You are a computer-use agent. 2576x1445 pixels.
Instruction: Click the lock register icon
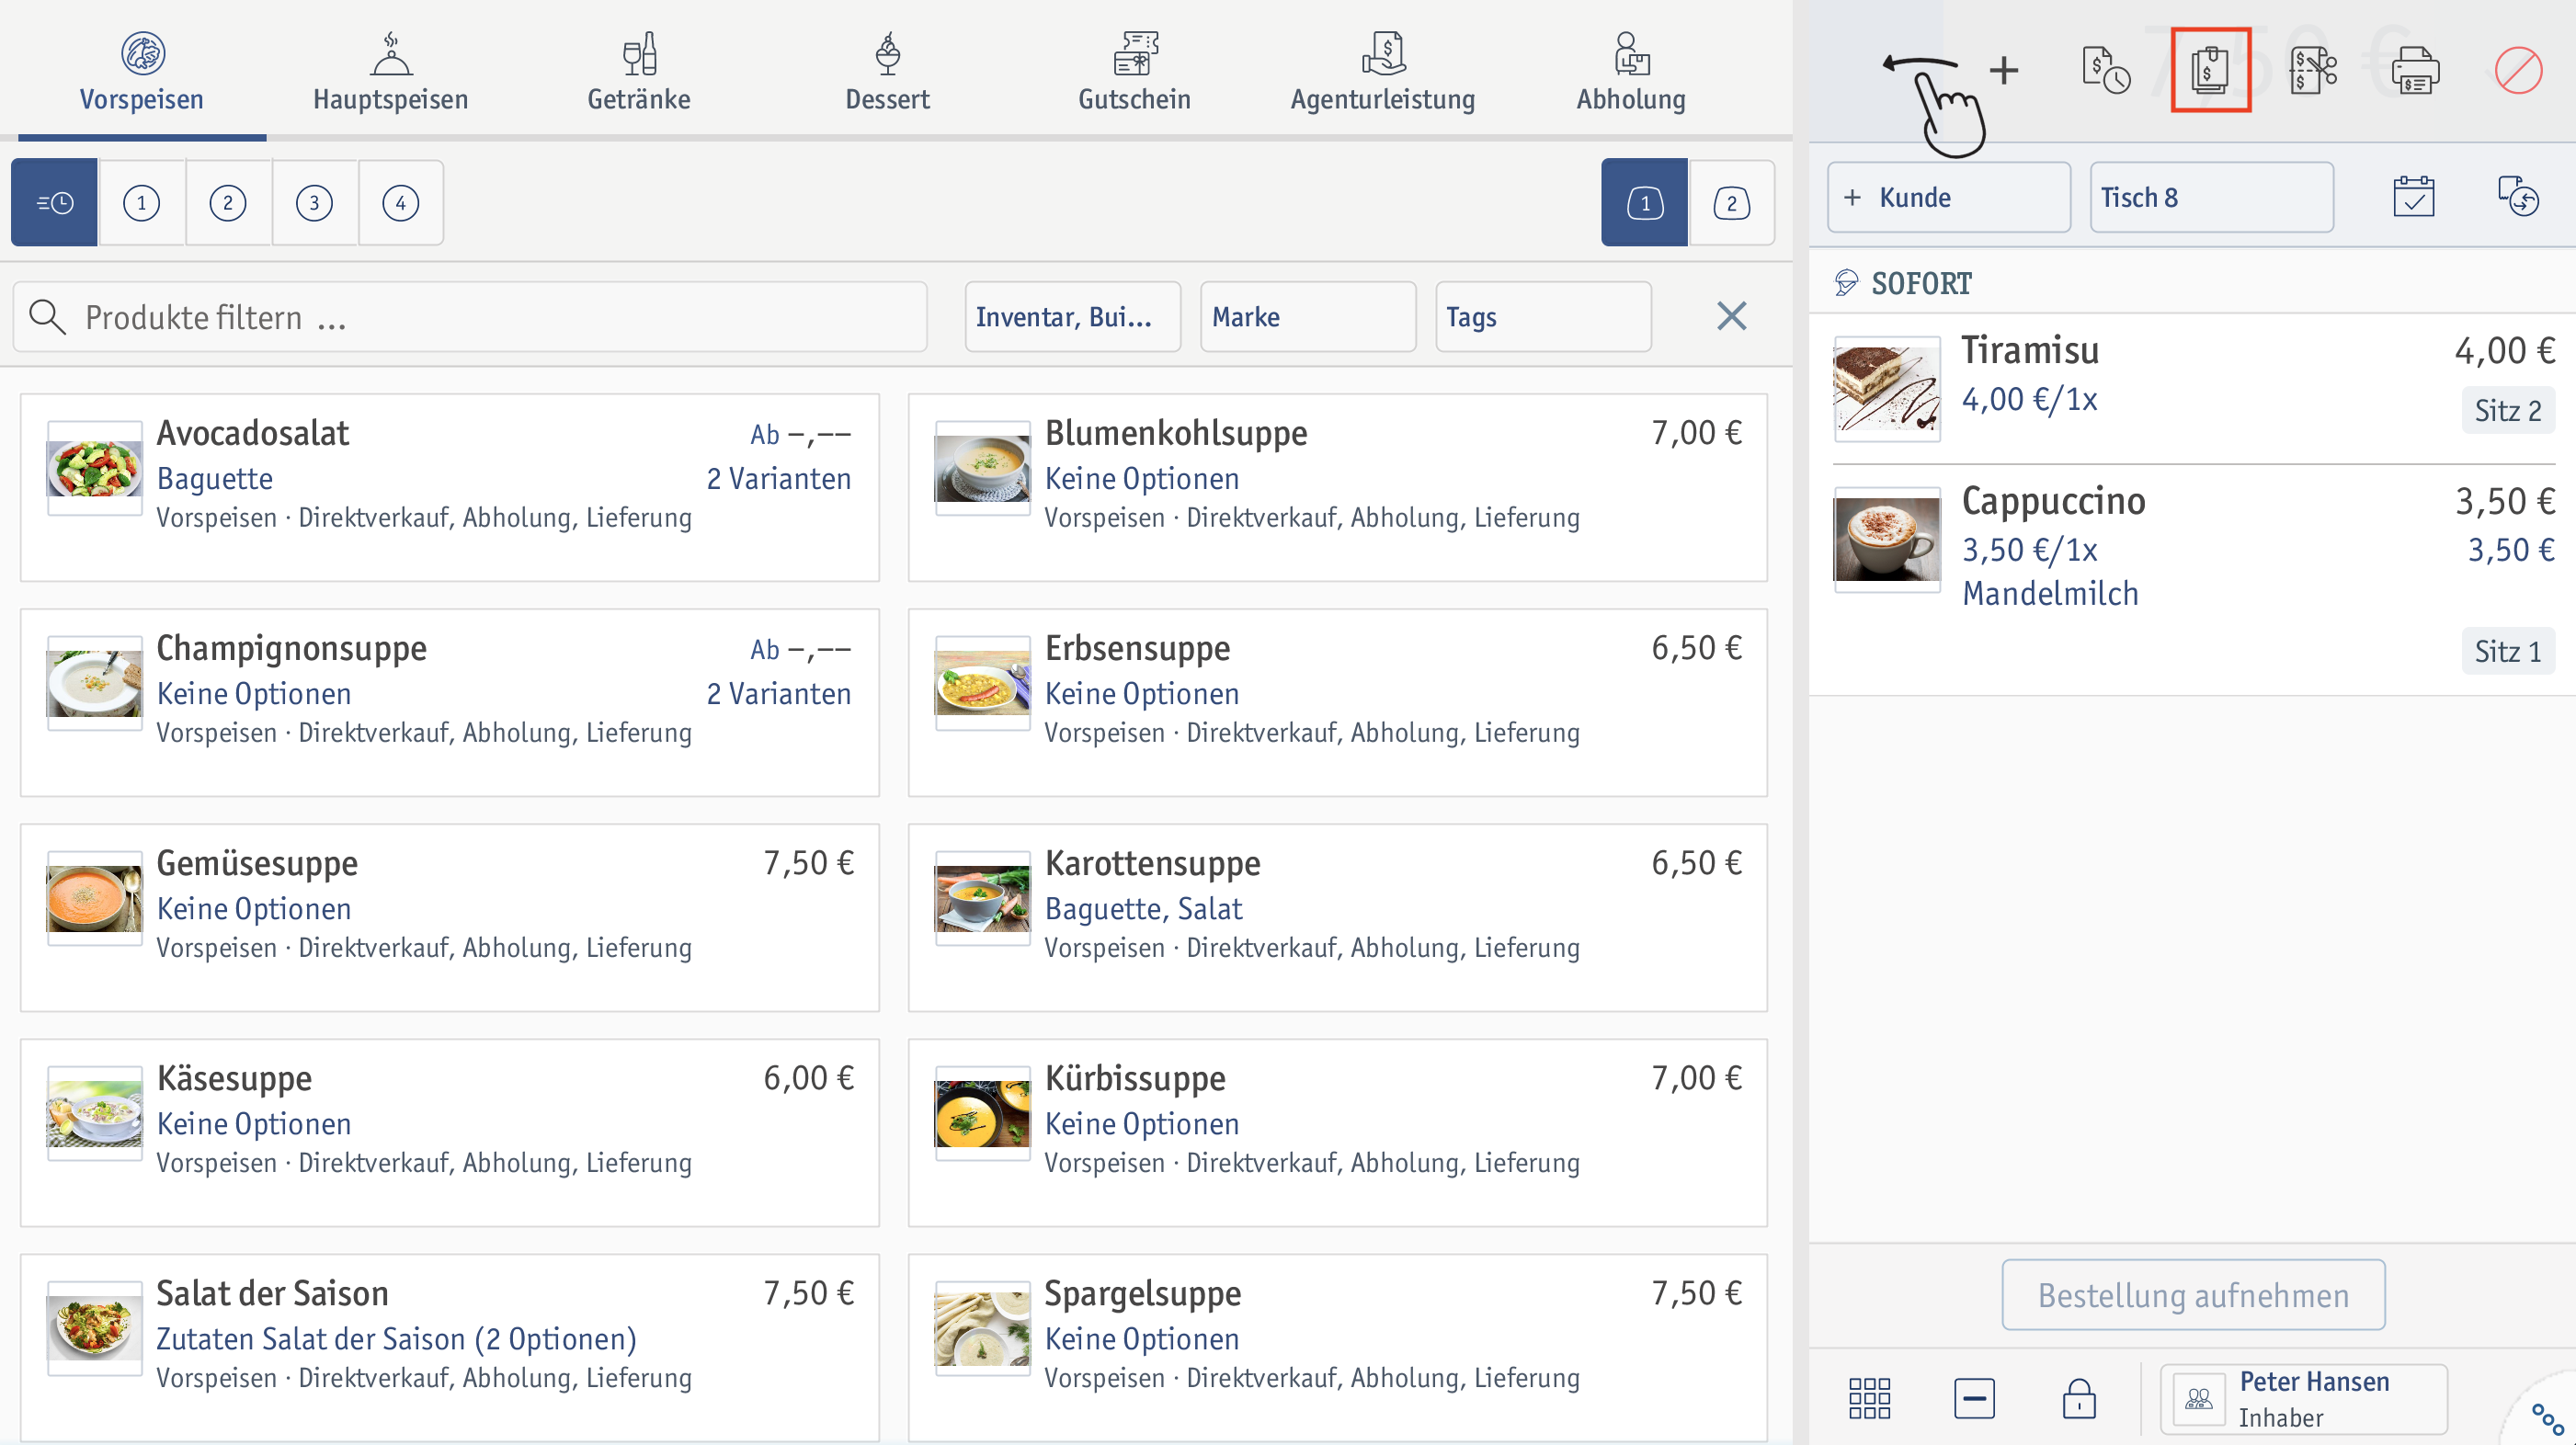[x=2079, y=1398]
